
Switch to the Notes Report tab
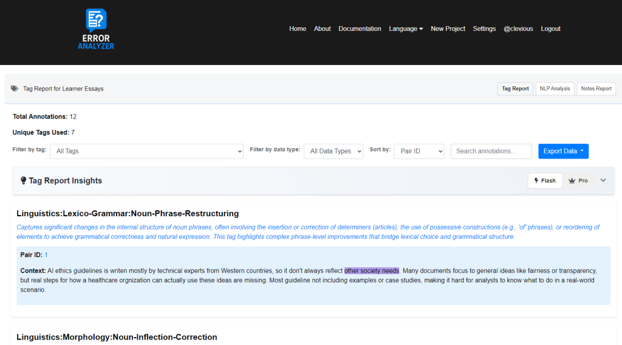click(596, 89)
